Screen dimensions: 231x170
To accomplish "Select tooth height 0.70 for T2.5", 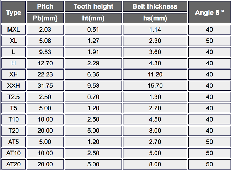I will (x=93, y=97).
